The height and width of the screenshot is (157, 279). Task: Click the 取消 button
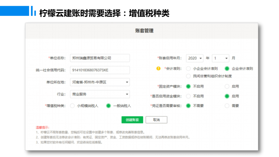[x=156, y=120]
